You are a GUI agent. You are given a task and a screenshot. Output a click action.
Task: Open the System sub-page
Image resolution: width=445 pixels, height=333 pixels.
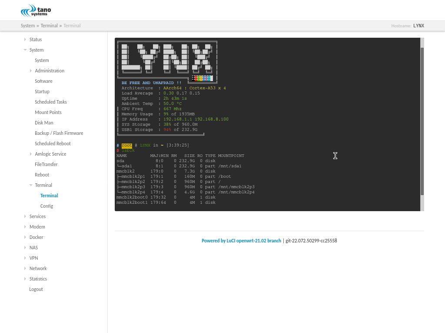[42, 60]
